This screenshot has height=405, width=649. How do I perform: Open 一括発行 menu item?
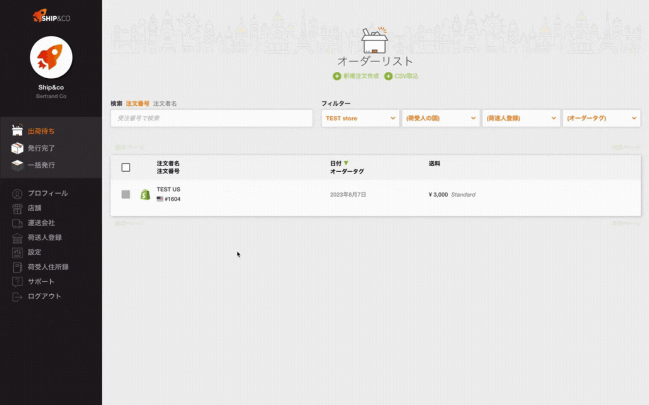tap(41, 165)
